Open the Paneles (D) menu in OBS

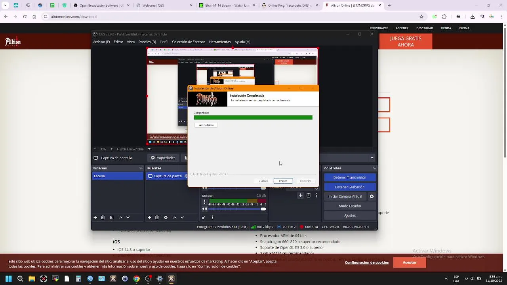[x=147, y=42]
